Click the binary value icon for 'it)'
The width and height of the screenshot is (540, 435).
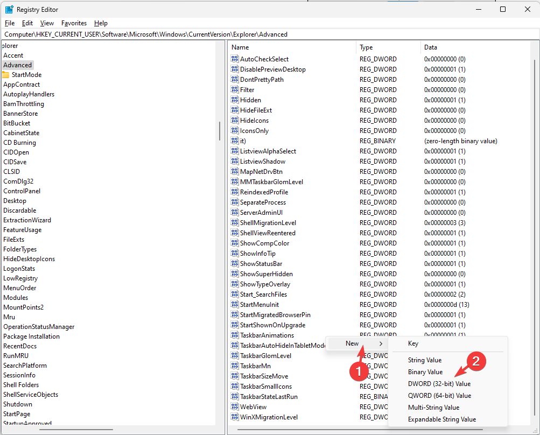click(x=234, y=141)
